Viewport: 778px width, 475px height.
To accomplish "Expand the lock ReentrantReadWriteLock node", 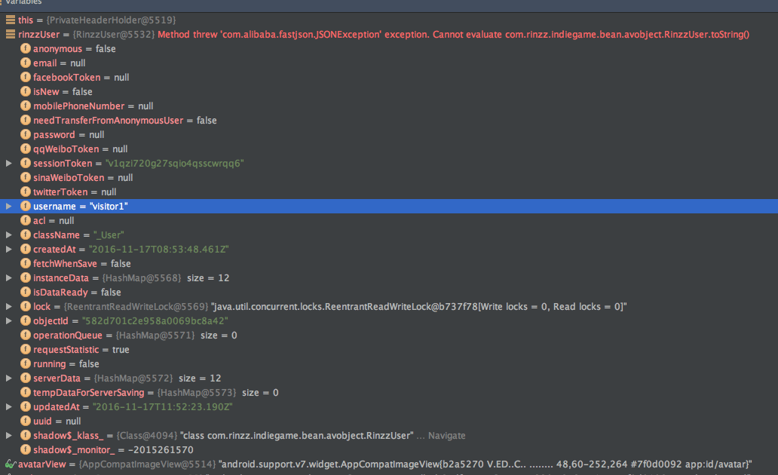I will click(x=9, y=307).
